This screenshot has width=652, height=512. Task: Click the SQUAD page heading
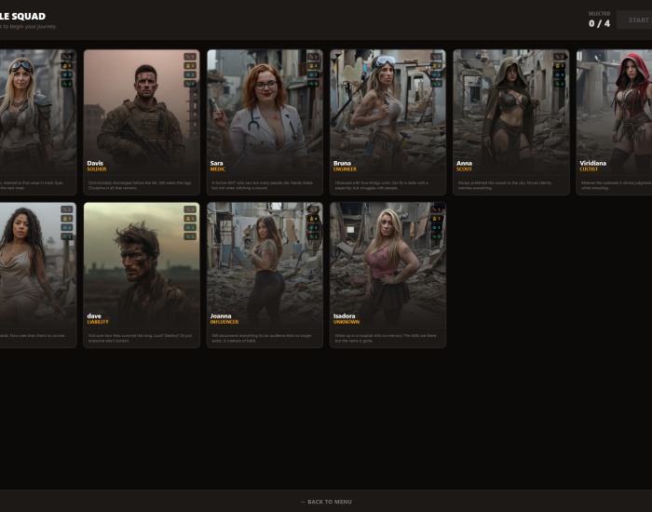(22, 16)
